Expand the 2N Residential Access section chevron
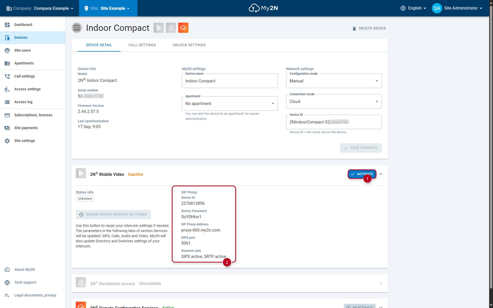Screen dimensions: 493x308 pos(381,283)
